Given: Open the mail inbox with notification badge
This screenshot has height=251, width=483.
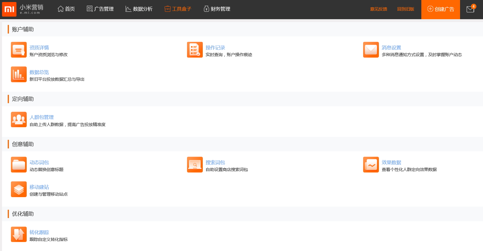Looking at the screenshot, I should tap(470, 9).
